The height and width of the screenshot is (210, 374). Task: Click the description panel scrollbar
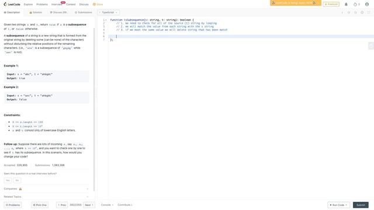tap(94, 110)
